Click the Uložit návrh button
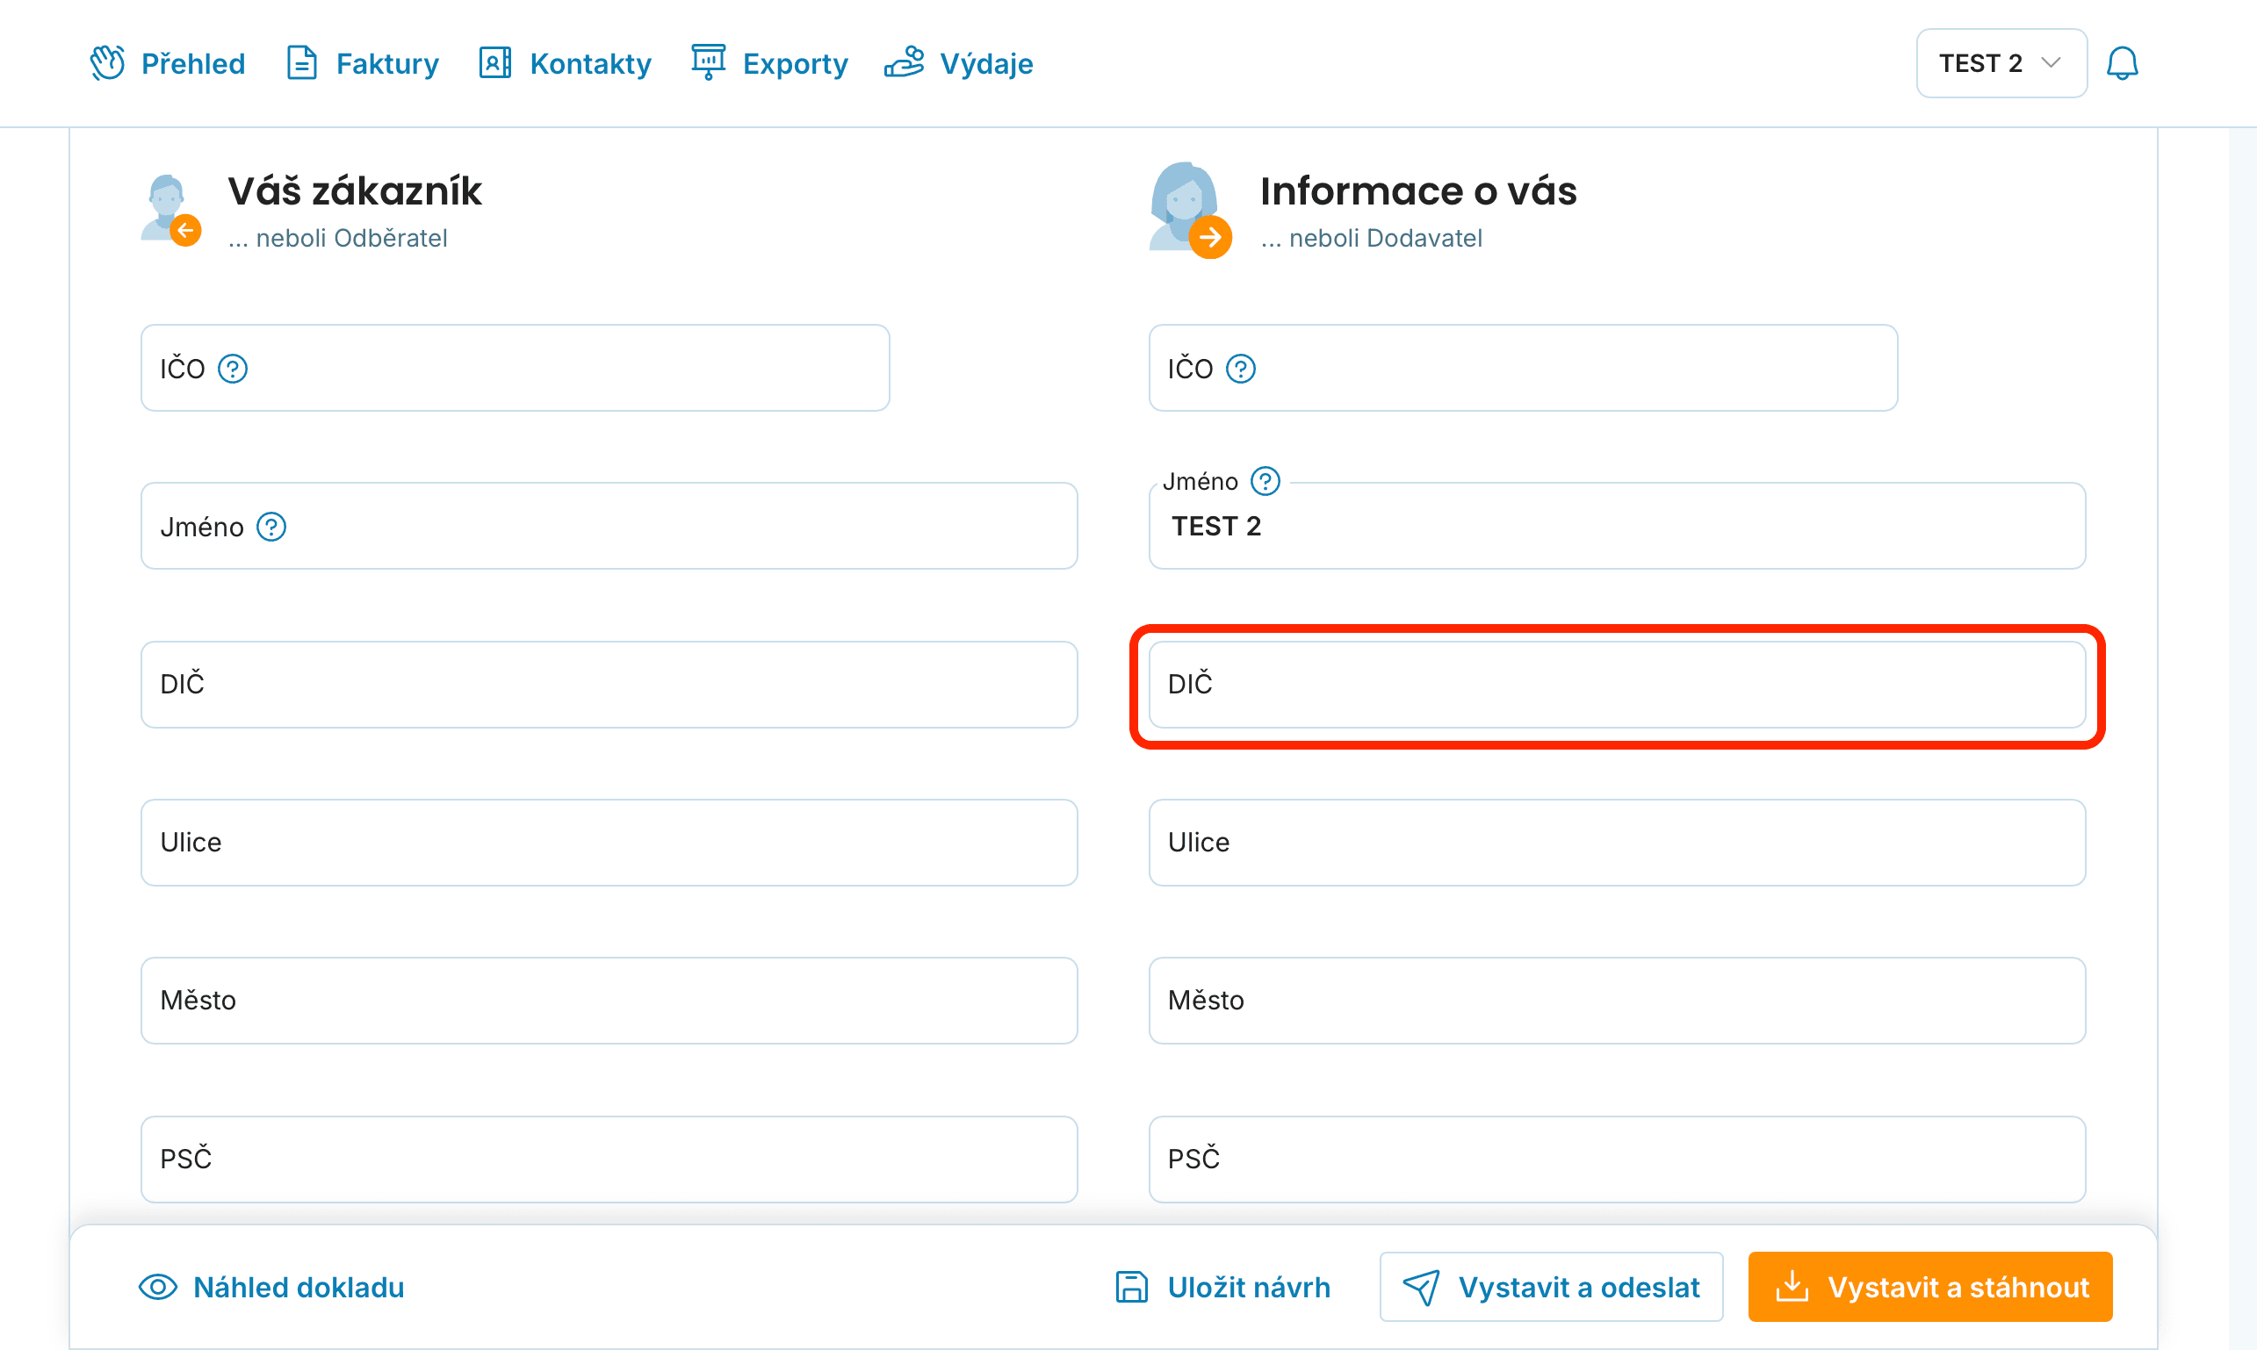Image resolution: width=2257 pixels, height=1350 pixels. [1222, 1286]
